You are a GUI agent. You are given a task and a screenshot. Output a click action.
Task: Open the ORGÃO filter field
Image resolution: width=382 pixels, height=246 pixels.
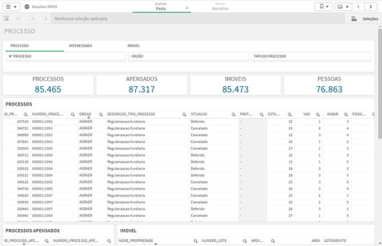coord(189,56)
